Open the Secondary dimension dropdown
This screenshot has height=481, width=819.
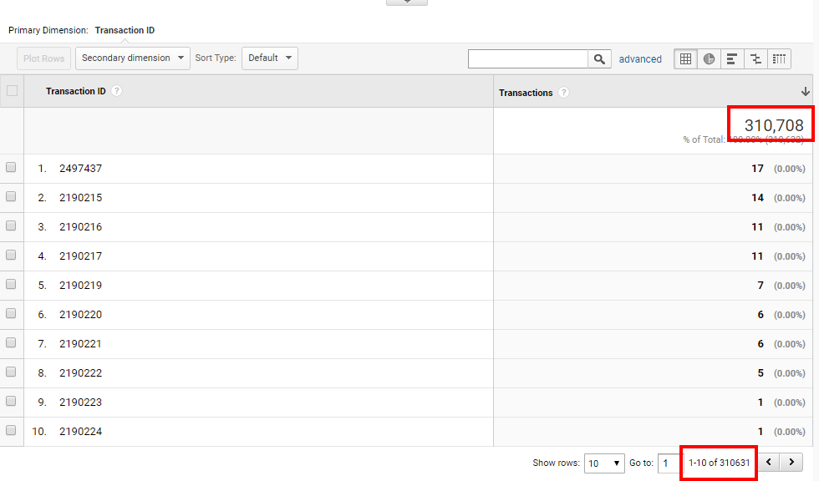[133, 58]
